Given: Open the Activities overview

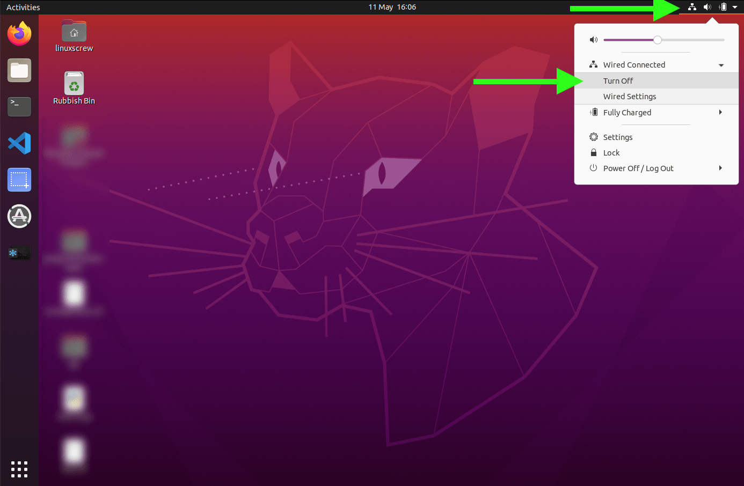Looking at the screenshot, I should (23, 7).
